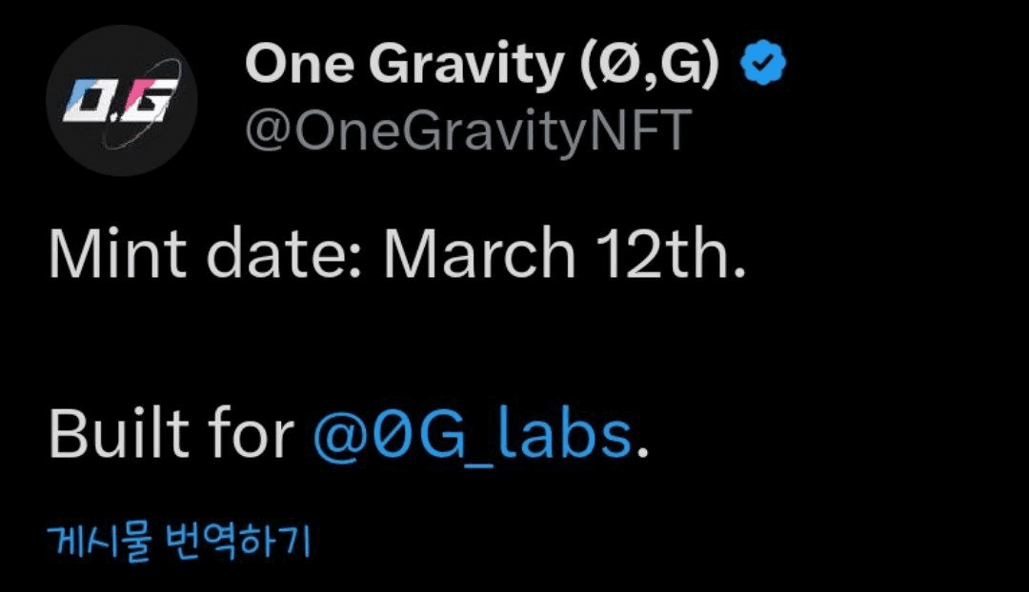Click the word "Gravity" in display name
Viewport: 1029px width, 592px height.
tap(467, 65)
